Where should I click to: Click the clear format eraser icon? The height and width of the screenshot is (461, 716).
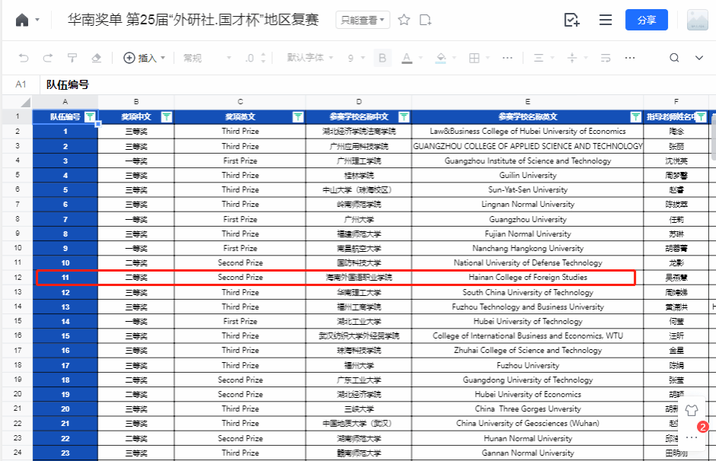pyautogui.click(x=96, y=58)
